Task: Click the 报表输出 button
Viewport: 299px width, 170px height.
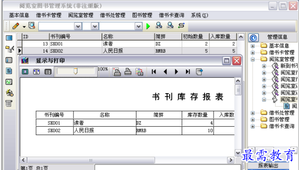Action: tap(268, 166)
